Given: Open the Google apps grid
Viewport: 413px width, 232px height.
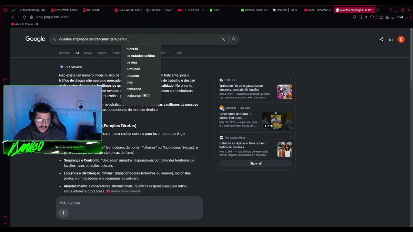Looking at the screenshot, I should (391, 39).
